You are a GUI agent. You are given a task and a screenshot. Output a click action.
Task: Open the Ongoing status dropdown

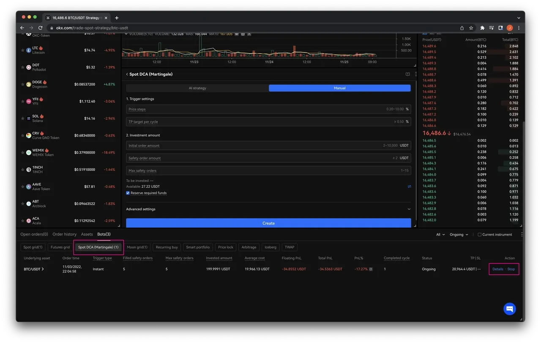(459, 235)
